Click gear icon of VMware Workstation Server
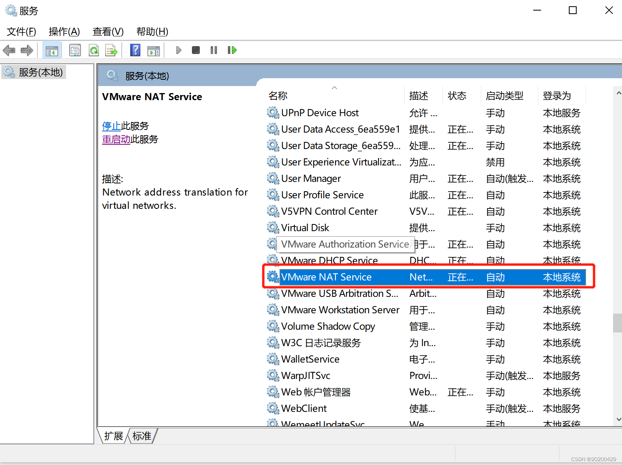Screen dimensions: 622x465 click(273, 310)
